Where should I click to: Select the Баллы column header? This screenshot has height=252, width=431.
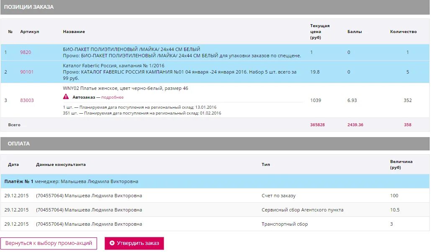click(x=354, y=32)
